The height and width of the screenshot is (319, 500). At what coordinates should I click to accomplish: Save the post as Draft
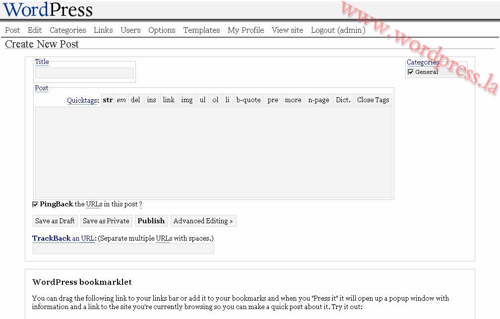pos(55,221)
